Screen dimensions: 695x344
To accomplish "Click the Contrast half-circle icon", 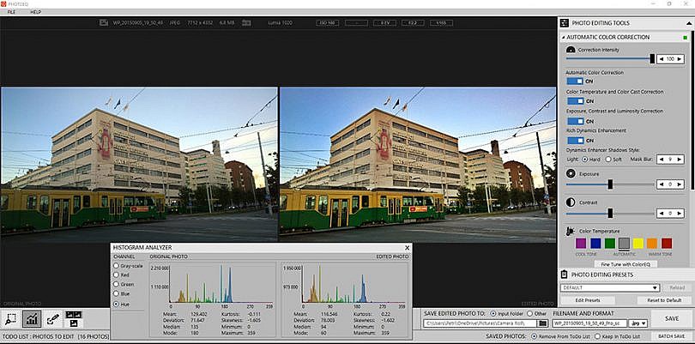I will coord(571,202).
